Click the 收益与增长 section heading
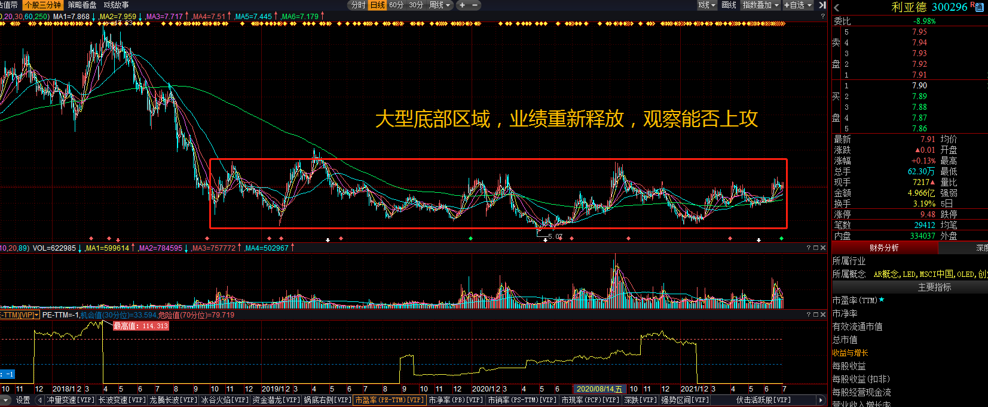Viewport: 988px width, 407px height. click(850, 353)
